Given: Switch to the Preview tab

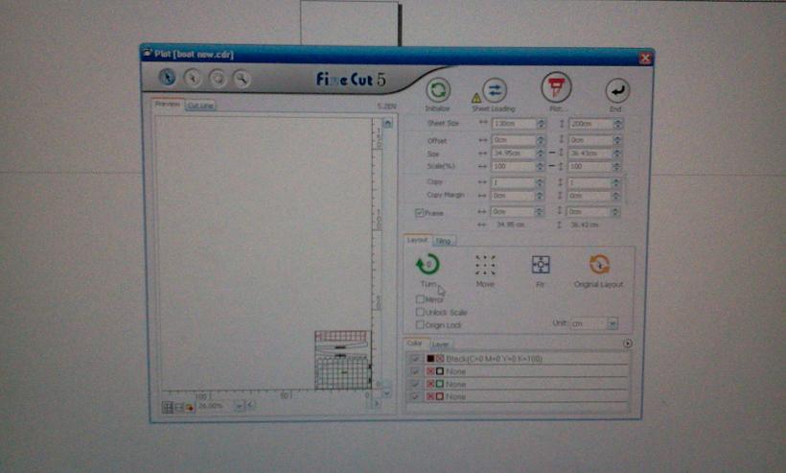Looking at the screenshot, I should click(x=167, y=105).
